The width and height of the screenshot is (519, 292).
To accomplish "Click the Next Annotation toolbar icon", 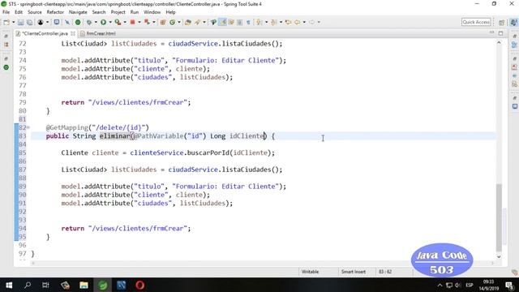I will (x=259, y=22).
